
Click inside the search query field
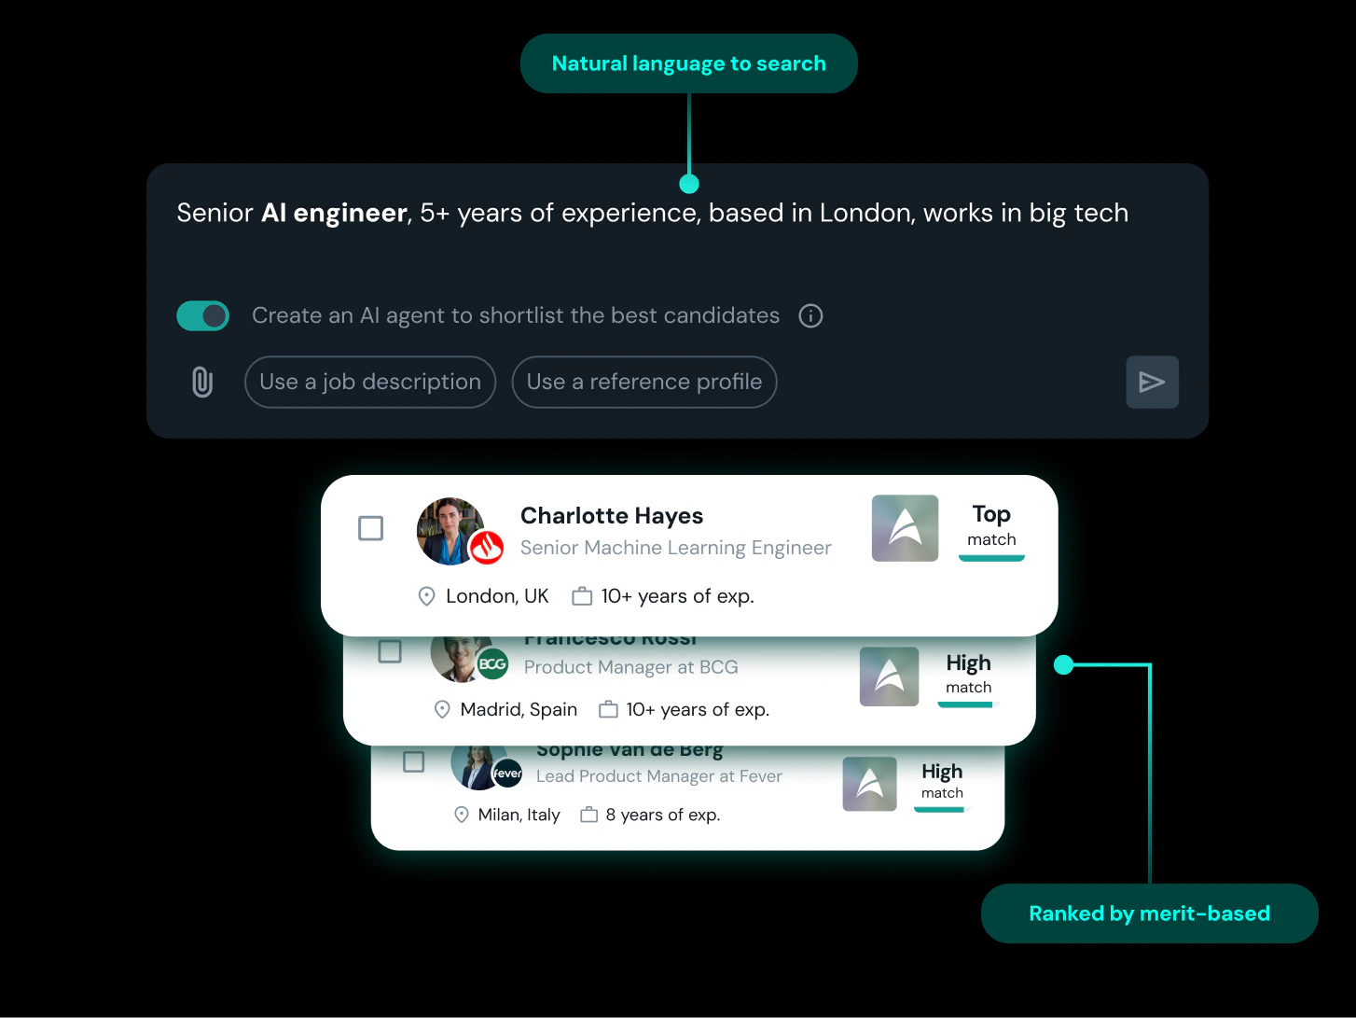[x=653, y=213]
